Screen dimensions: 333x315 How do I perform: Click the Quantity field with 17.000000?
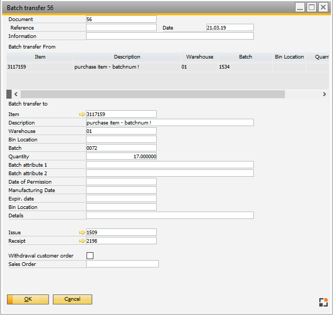(121, 157)
